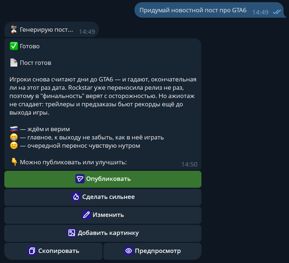Viewport: 289px width, 263px height.
Task: Click the double-check read receipt icon
Action: coord(277,12)
